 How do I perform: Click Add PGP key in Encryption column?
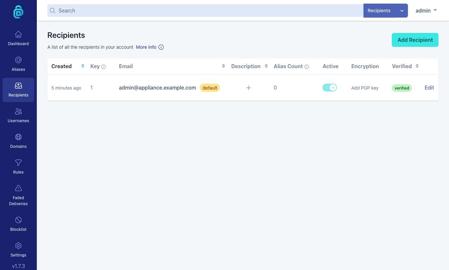coord(365,88)
